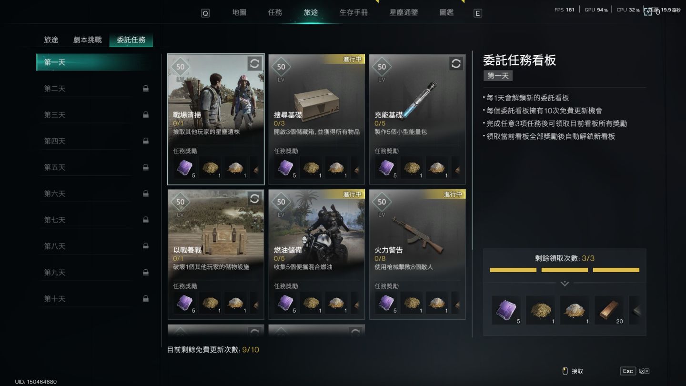Select the purple reward item in summary panel
The width and height of the screenshot is (686, 386).
(x=506, y=310)
